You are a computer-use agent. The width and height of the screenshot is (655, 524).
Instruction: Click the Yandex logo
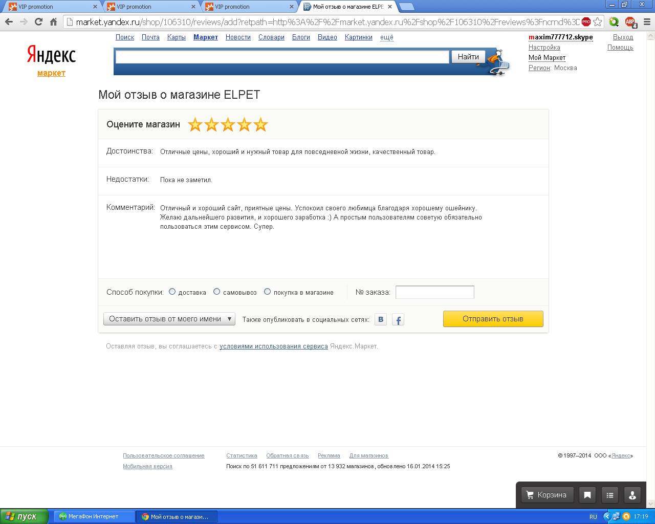tap(51, 55)
